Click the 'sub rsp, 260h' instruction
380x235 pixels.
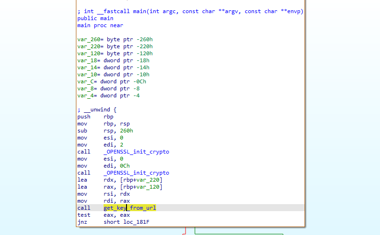pyautogui.click(x=105, y=131)
